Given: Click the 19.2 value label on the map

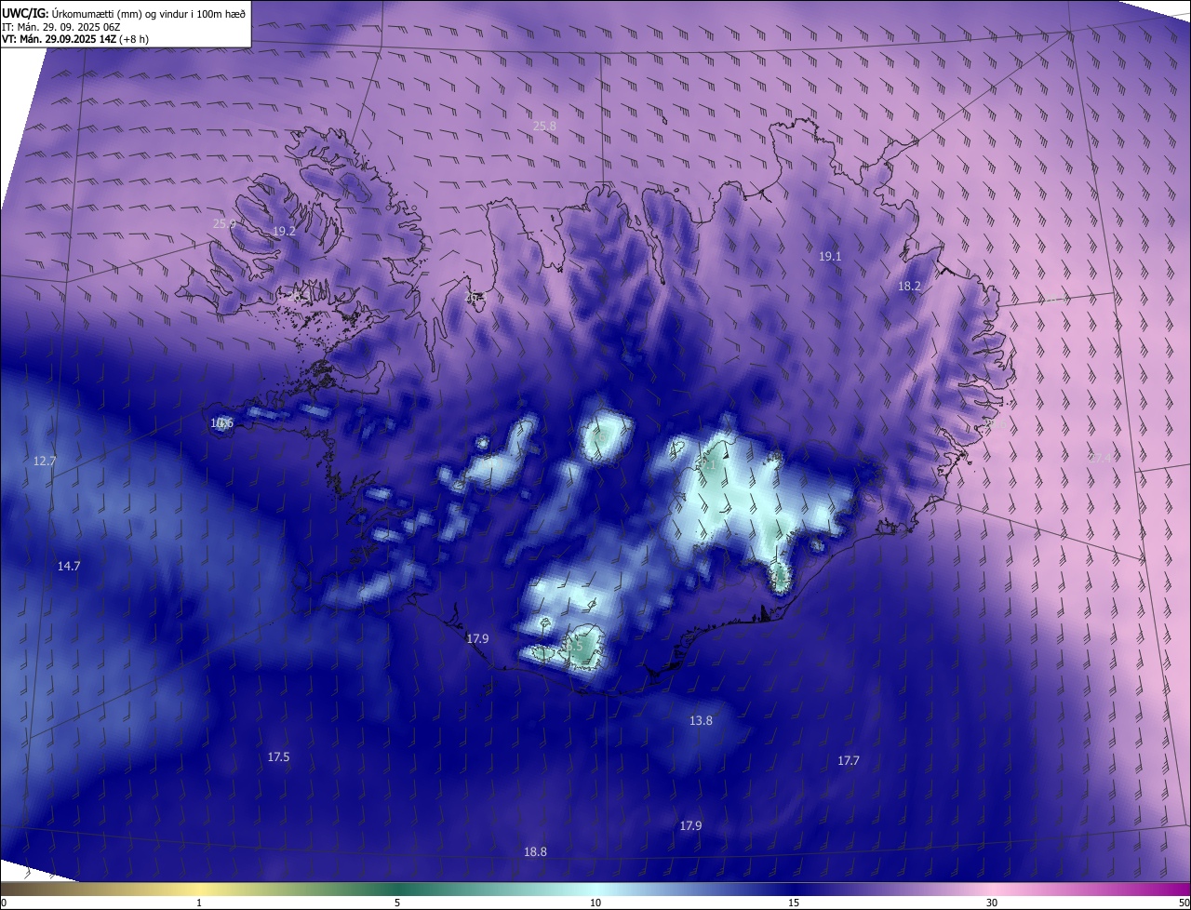Looking at the screenshot, I should 284,231.
